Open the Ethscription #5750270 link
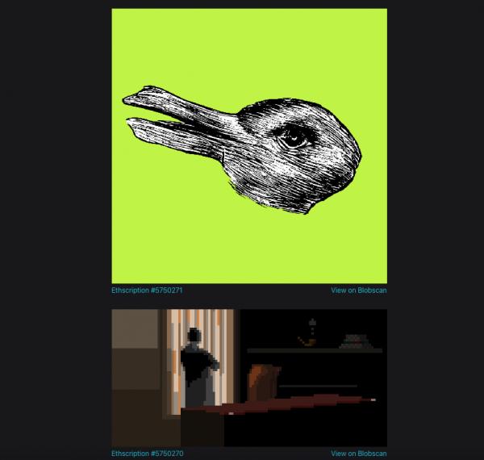The height and width of the screenshot is (460, 484). (141, 454)
